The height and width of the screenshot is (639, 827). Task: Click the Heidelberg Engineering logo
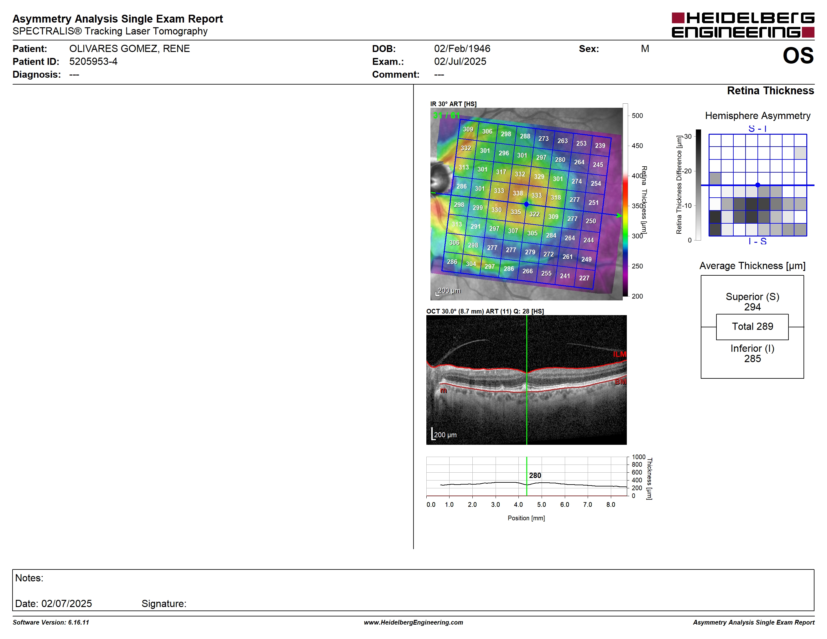click(x=743, y=25)
